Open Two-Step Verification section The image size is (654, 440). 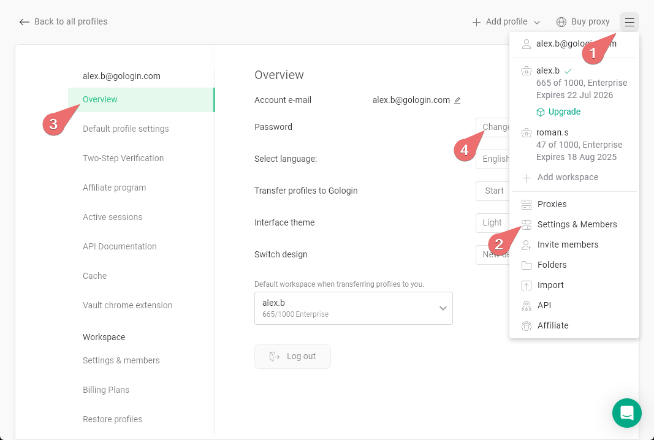pos(123,159)
